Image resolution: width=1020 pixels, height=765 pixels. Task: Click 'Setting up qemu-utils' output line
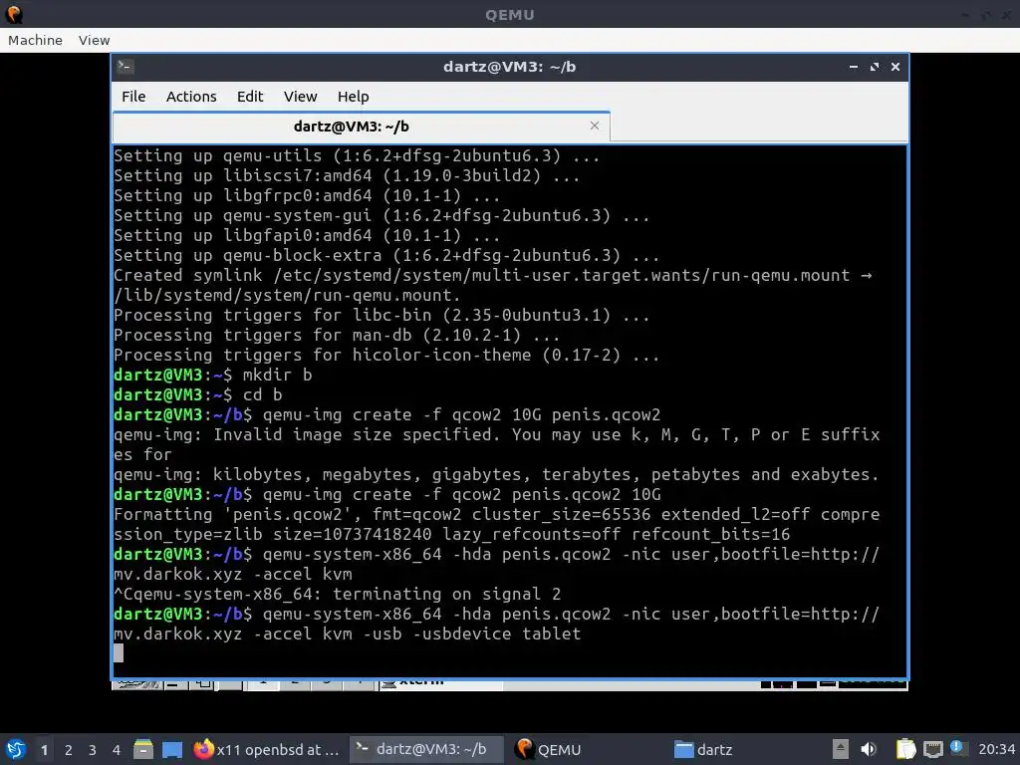pyautogui.click(x=357, y=156)
